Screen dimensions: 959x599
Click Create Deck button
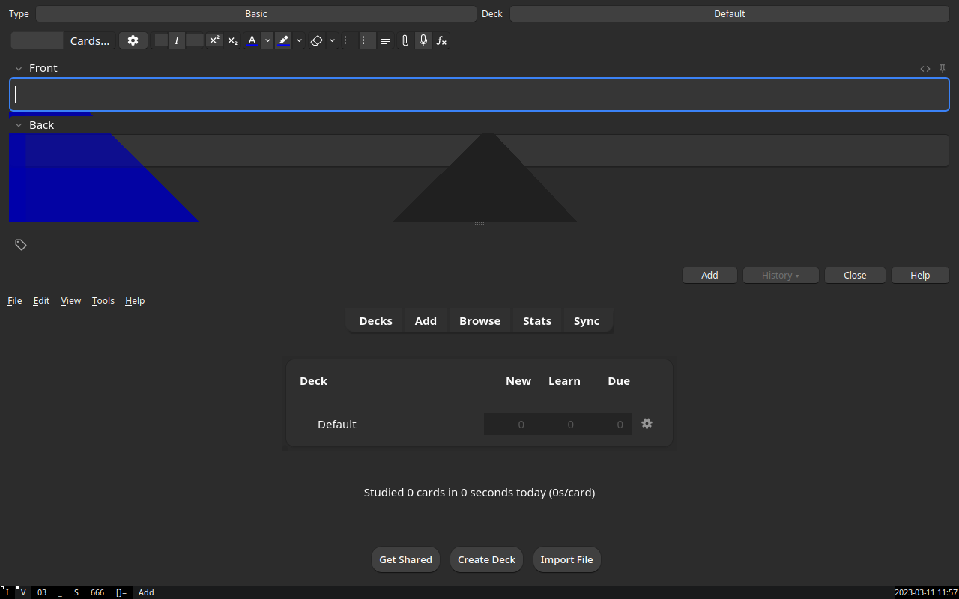[x=486, y=559]
